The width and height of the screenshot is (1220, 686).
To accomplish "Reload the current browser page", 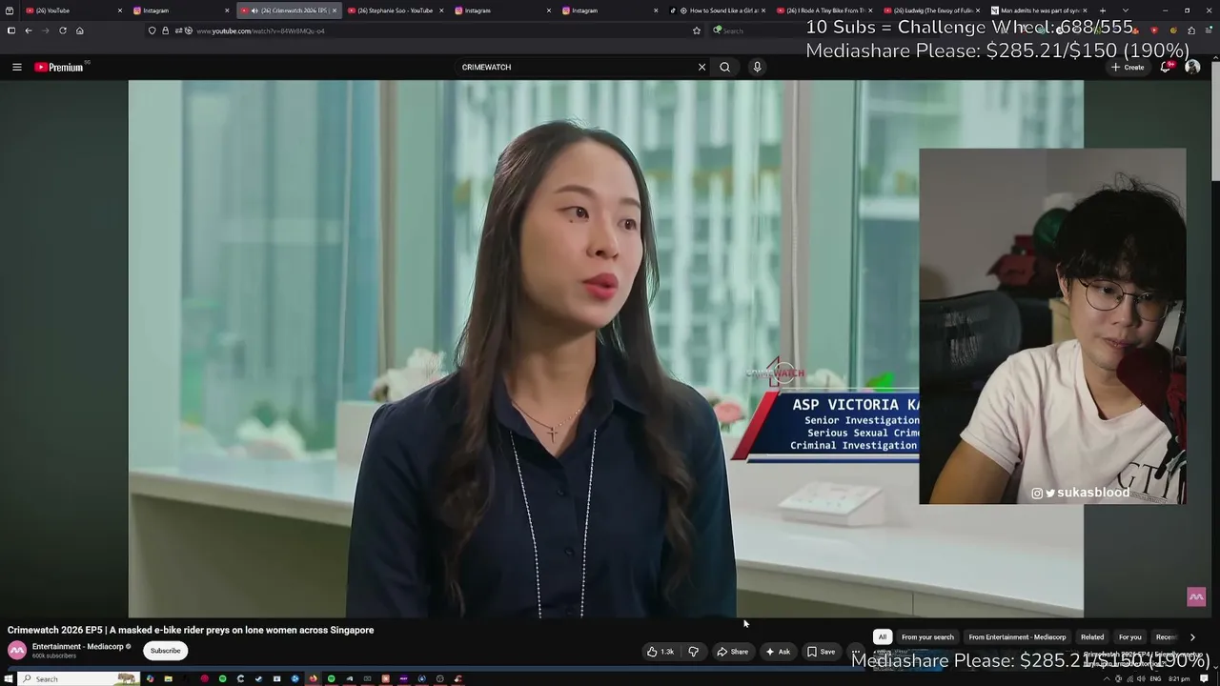I will click(63, 30).
